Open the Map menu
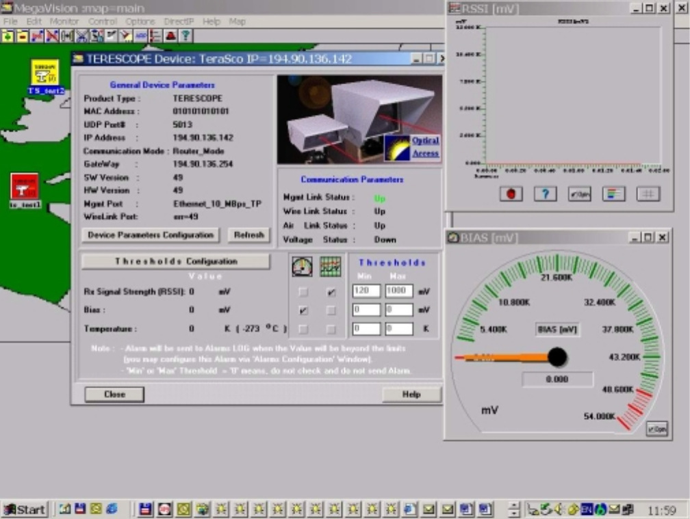690x519 pixels. 237,21
